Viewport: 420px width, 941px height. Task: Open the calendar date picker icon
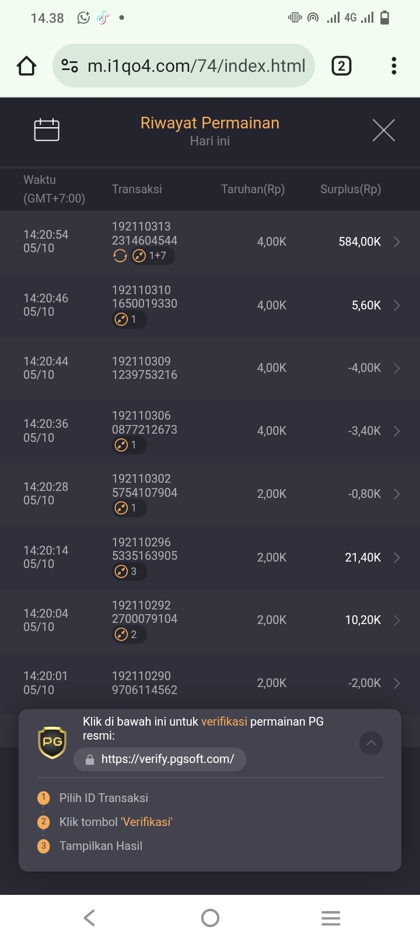tap(47, 130)
